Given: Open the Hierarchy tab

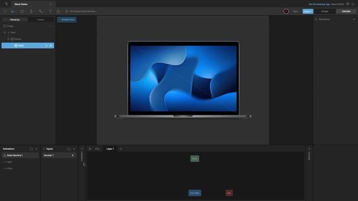Looking at the screenshot, I should click(x=15, y=20).
